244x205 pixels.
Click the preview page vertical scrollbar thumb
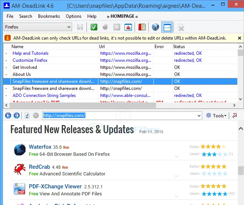240,171
